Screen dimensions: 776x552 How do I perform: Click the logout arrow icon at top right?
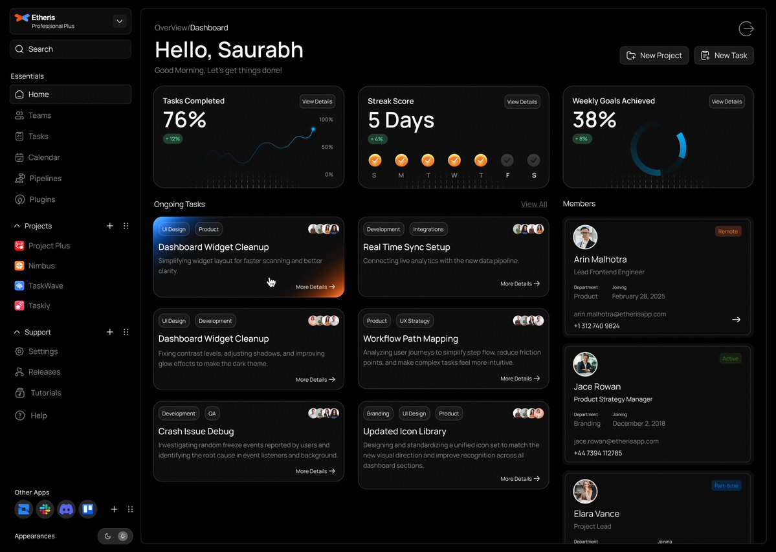(746, 28)
